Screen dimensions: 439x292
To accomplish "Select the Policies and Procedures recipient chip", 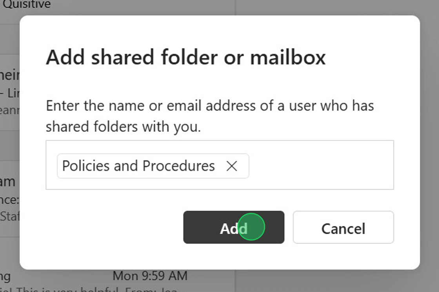I will [x=138, y=166].
